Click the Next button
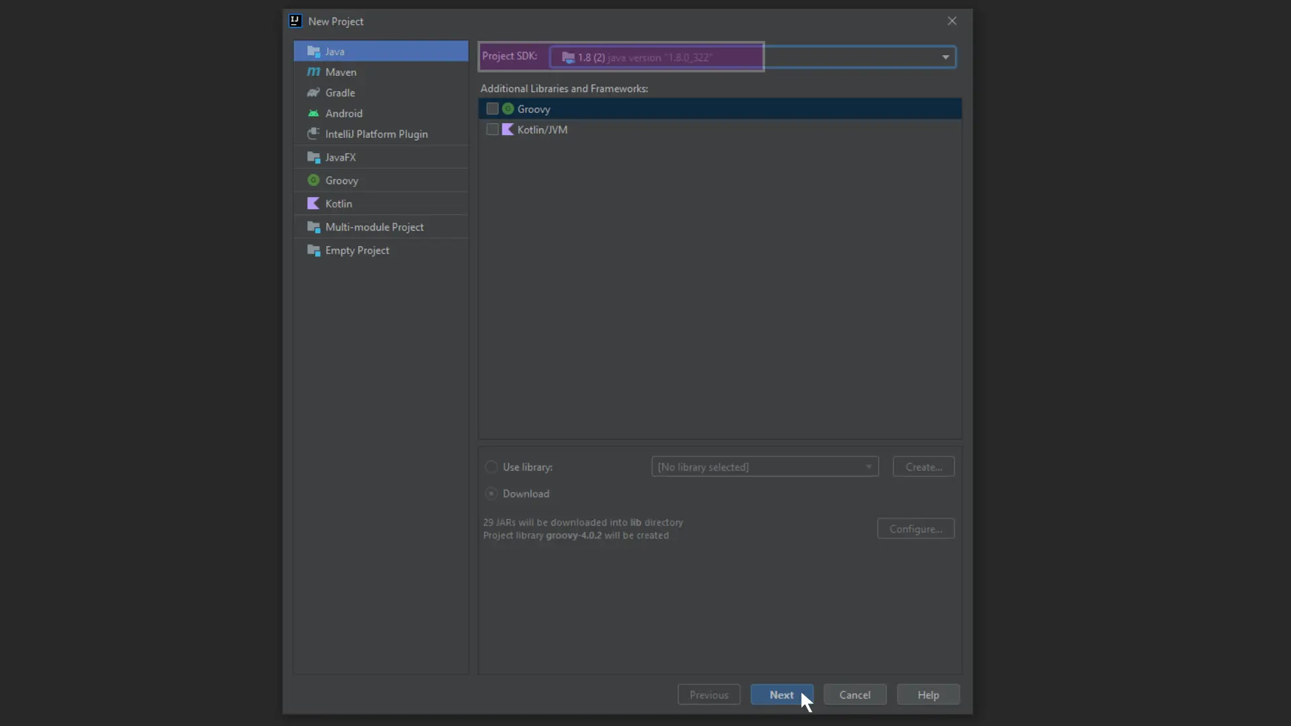 (781, 694)
